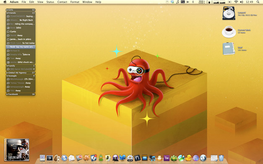
Task: Select contact Curtis in Friends list
Action: coord(21,31)
